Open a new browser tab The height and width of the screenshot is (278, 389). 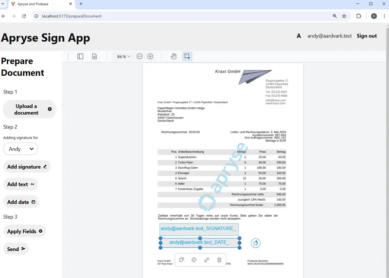point(81,4)
